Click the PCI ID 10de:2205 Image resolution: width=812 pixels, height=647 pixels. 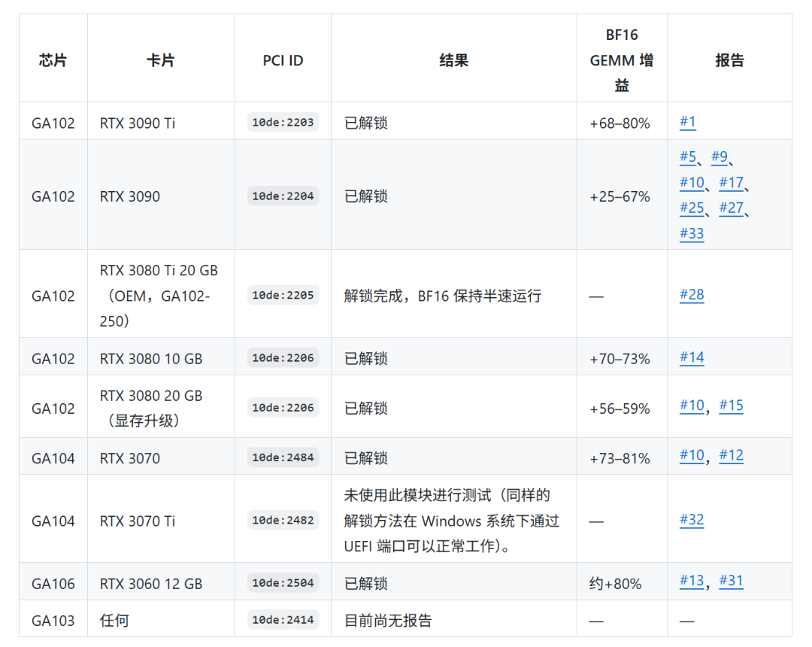[283, 295]
